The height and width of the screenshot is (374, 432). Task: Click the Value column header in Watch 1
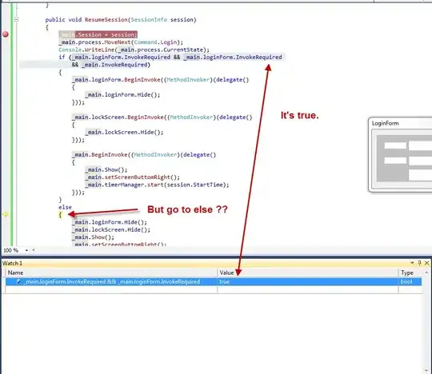coord(308,273)
